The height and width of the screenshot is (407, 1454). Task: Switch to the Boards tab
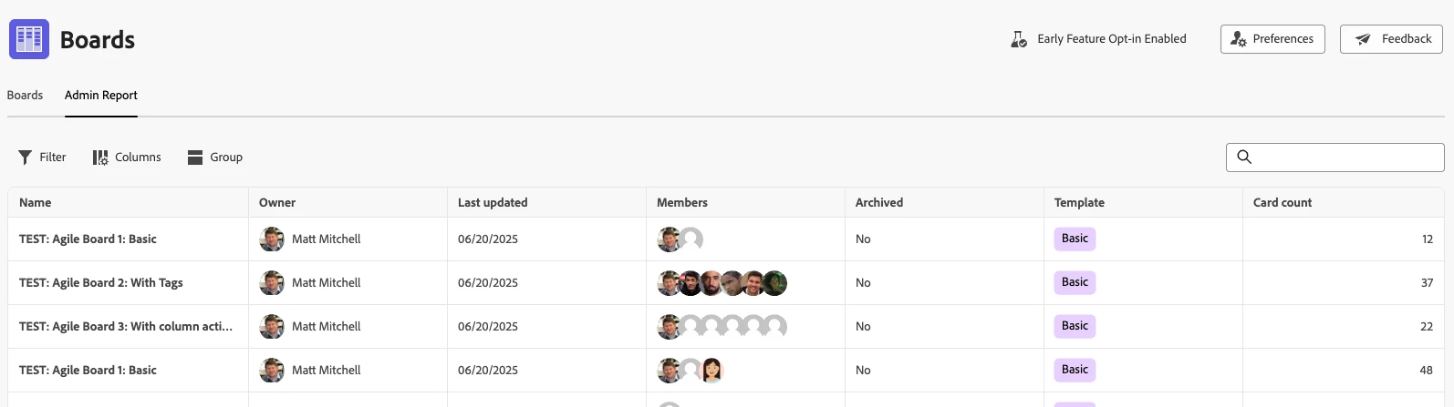tap(25, 96)
